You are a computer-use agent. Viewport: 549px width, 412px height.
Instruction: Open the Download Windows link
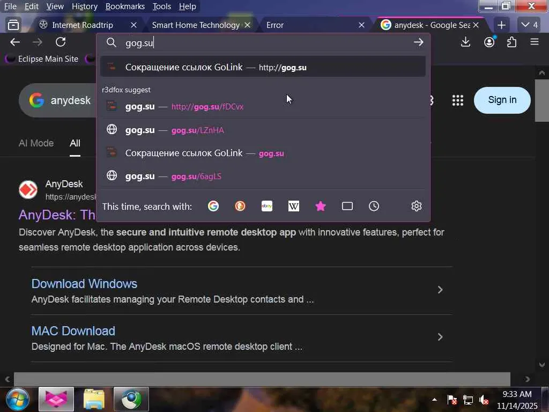click(84, 284)
